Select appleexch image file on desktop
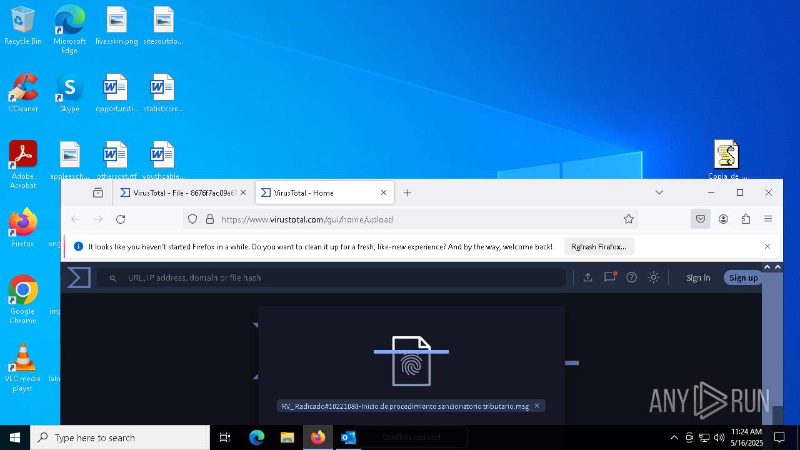The image size is (800, 450). tap(69, 161)
